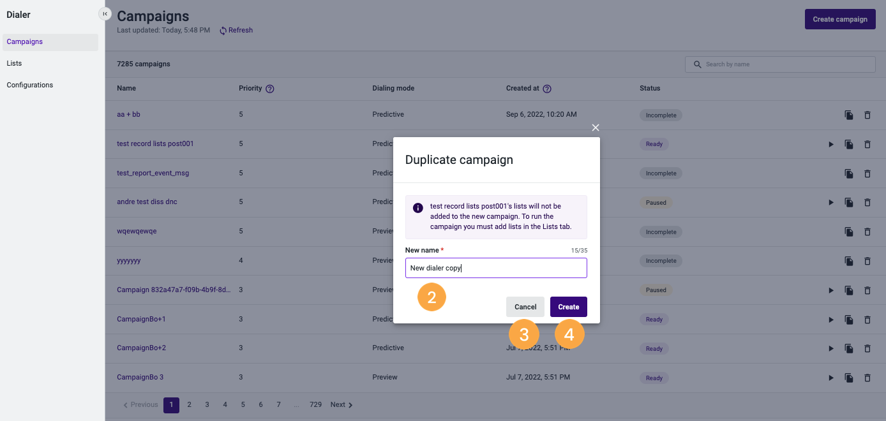The width and height of the screenshot is (886, 421).
Task: Click the Create button in the duplicate dialog
Action: click(x=568, y=307)
